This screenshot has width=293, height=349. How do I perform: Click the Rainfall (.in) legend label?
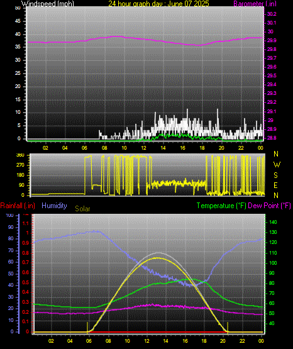click(18, 206)
